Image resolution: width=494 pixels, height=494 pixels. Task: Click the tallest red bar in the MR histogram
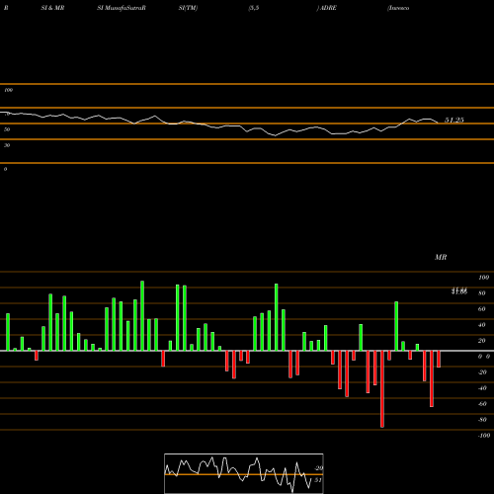[x=382, y=389]
